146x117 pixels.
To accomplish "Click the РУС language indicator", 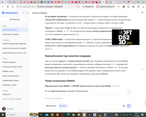I will click(130, 115).
